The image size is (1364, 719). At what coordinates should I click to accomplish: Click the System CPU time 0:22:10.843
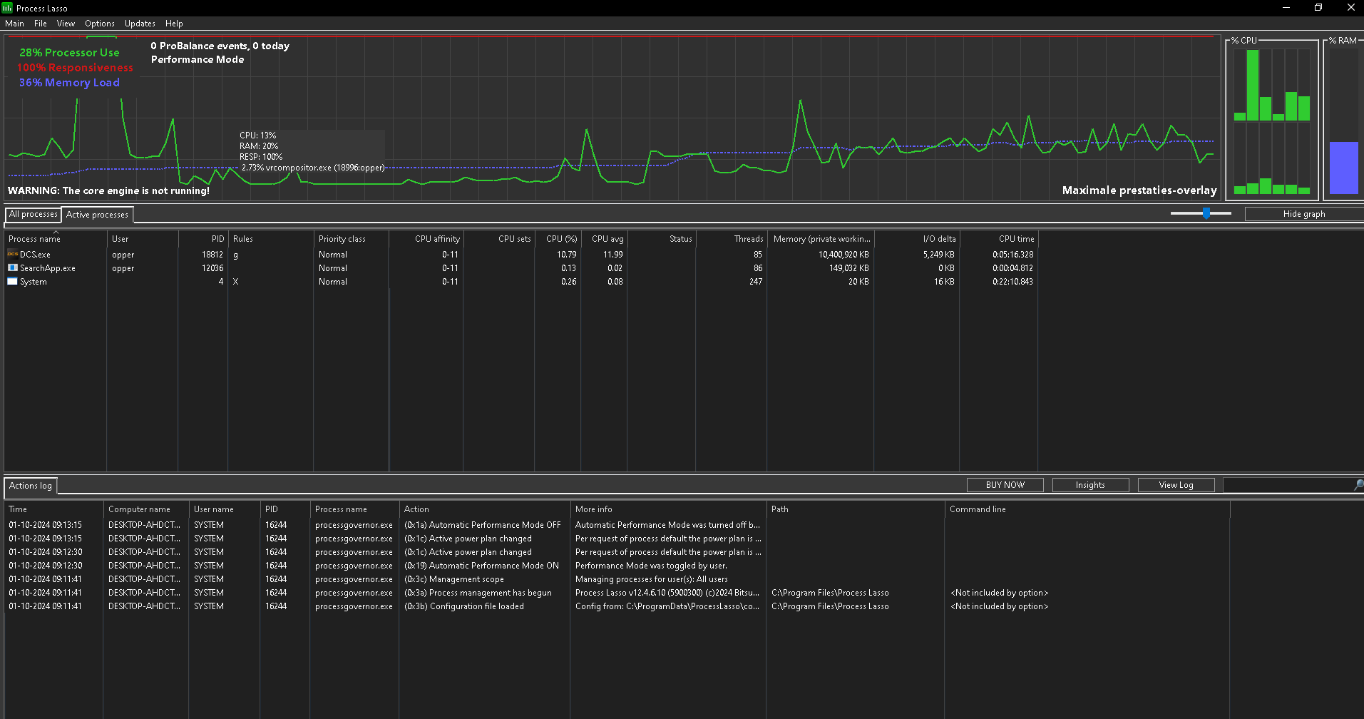pos(1012,282)
